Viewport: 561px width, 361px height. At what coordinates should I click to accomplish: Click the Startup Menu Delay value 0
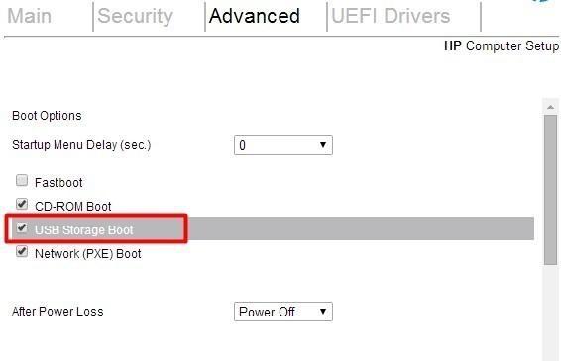242,145
